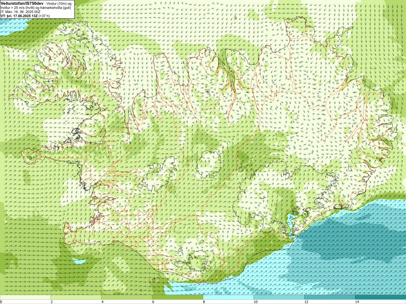Click the "Veðurstofan/IS750dev" title text
The width and height of the screenshot is (406, 304).
click(22, 3)
